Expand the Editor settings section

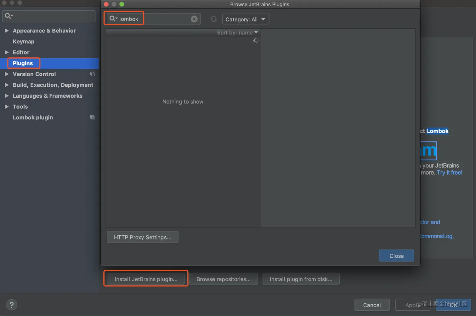point(7,52)
